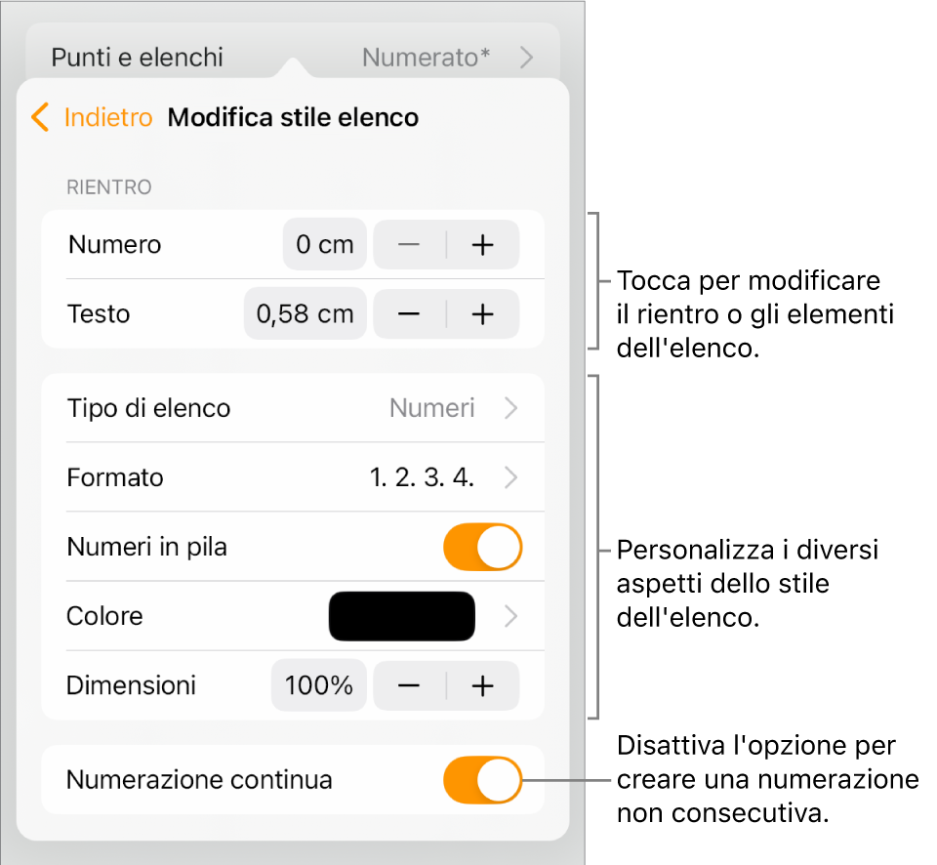Tap the Numerato* chevron arrow

pyautogui.click(x=526, y=58)
